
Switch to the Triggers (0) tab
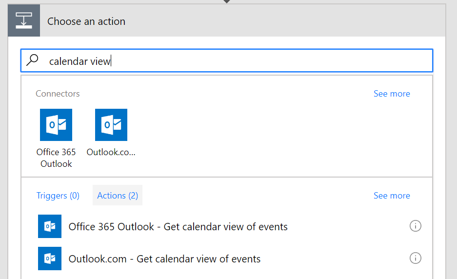coord(58,196)
